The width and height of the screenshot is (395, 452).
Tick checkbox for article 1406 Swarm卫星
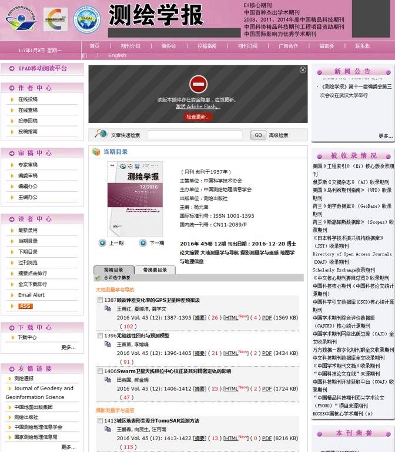pos(100,371)
